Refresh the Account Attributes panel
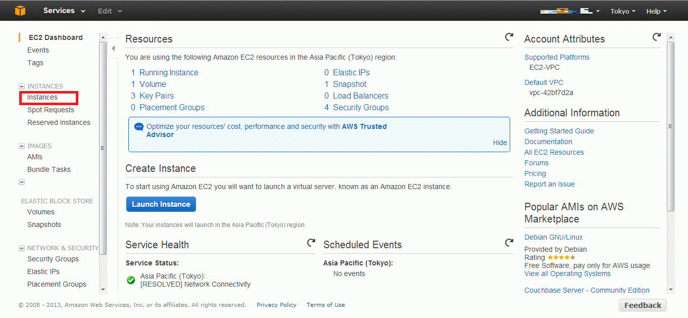688x318 pixels. point(656,37)
